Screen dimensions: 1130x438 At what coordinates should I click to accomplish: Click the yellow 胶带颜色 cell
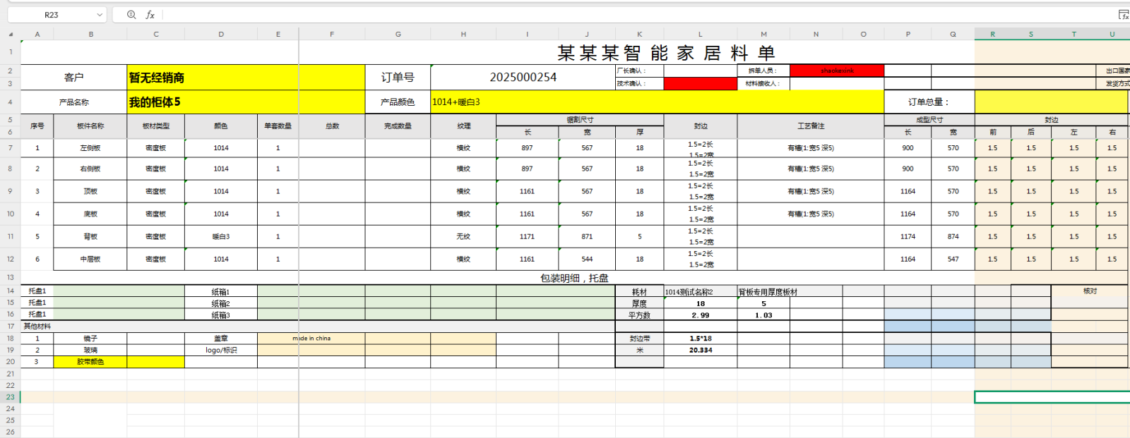point(90,362)
